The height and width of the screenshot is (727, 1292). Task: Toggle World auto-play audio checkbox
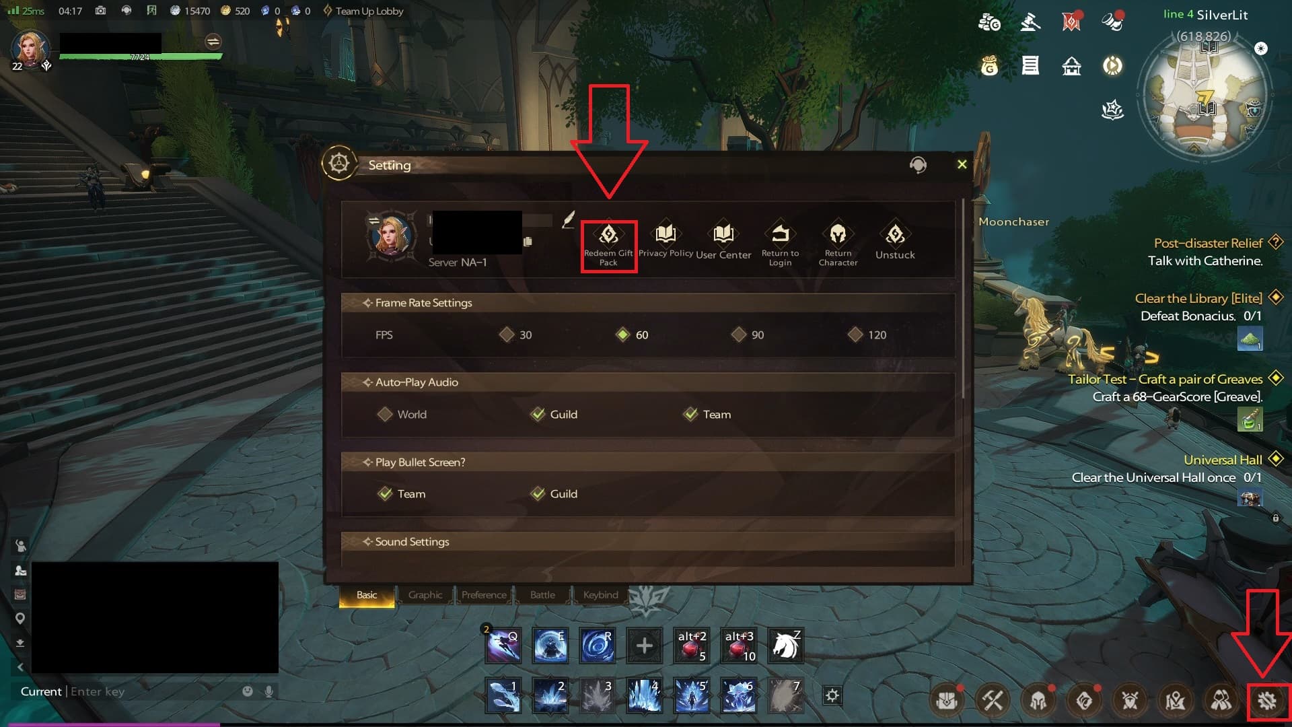(x=384, y=415)
